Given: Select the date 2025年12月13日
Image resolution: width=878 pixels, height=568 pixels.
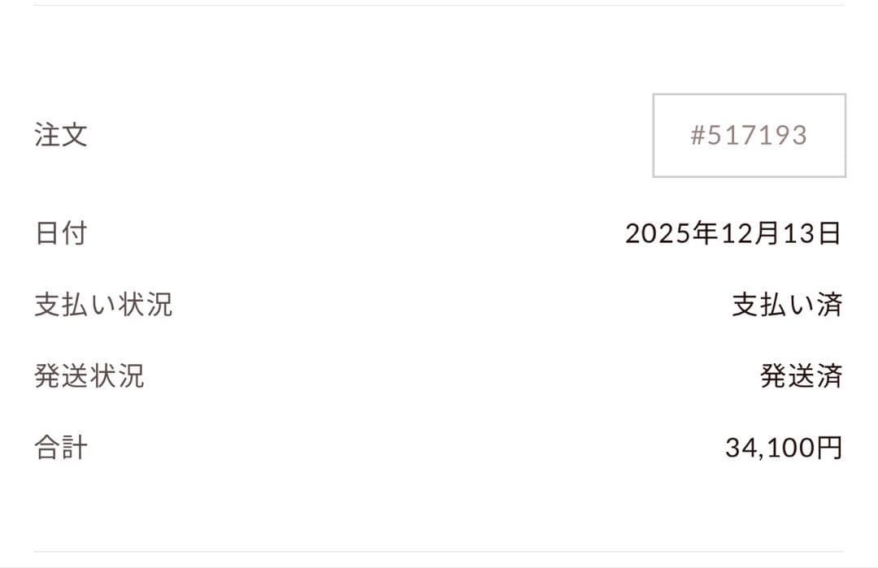Looking at the screenshot, I should tap(733, 234).
